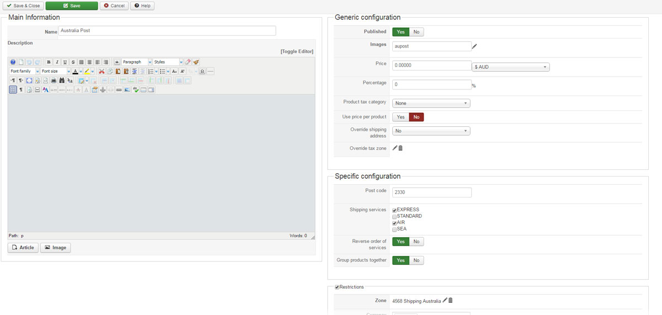Image resolution: width=662 pixels, height=315 pixels.
Task: Edit the Images field with the pencil icon
Action: point(474,46)
